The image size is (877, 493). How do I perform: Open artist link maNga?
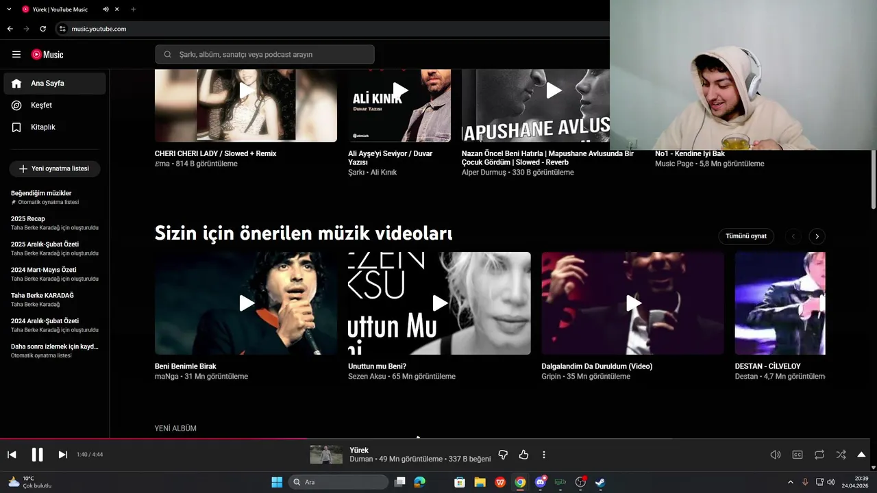coord(166,377)
